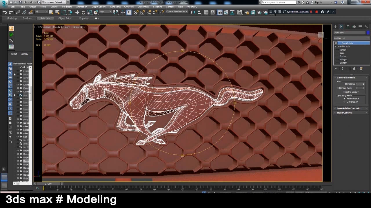The image size is (371, 208).
Task: Click Configure Modifier Sets icon
Action: click(x=361, y=69)
